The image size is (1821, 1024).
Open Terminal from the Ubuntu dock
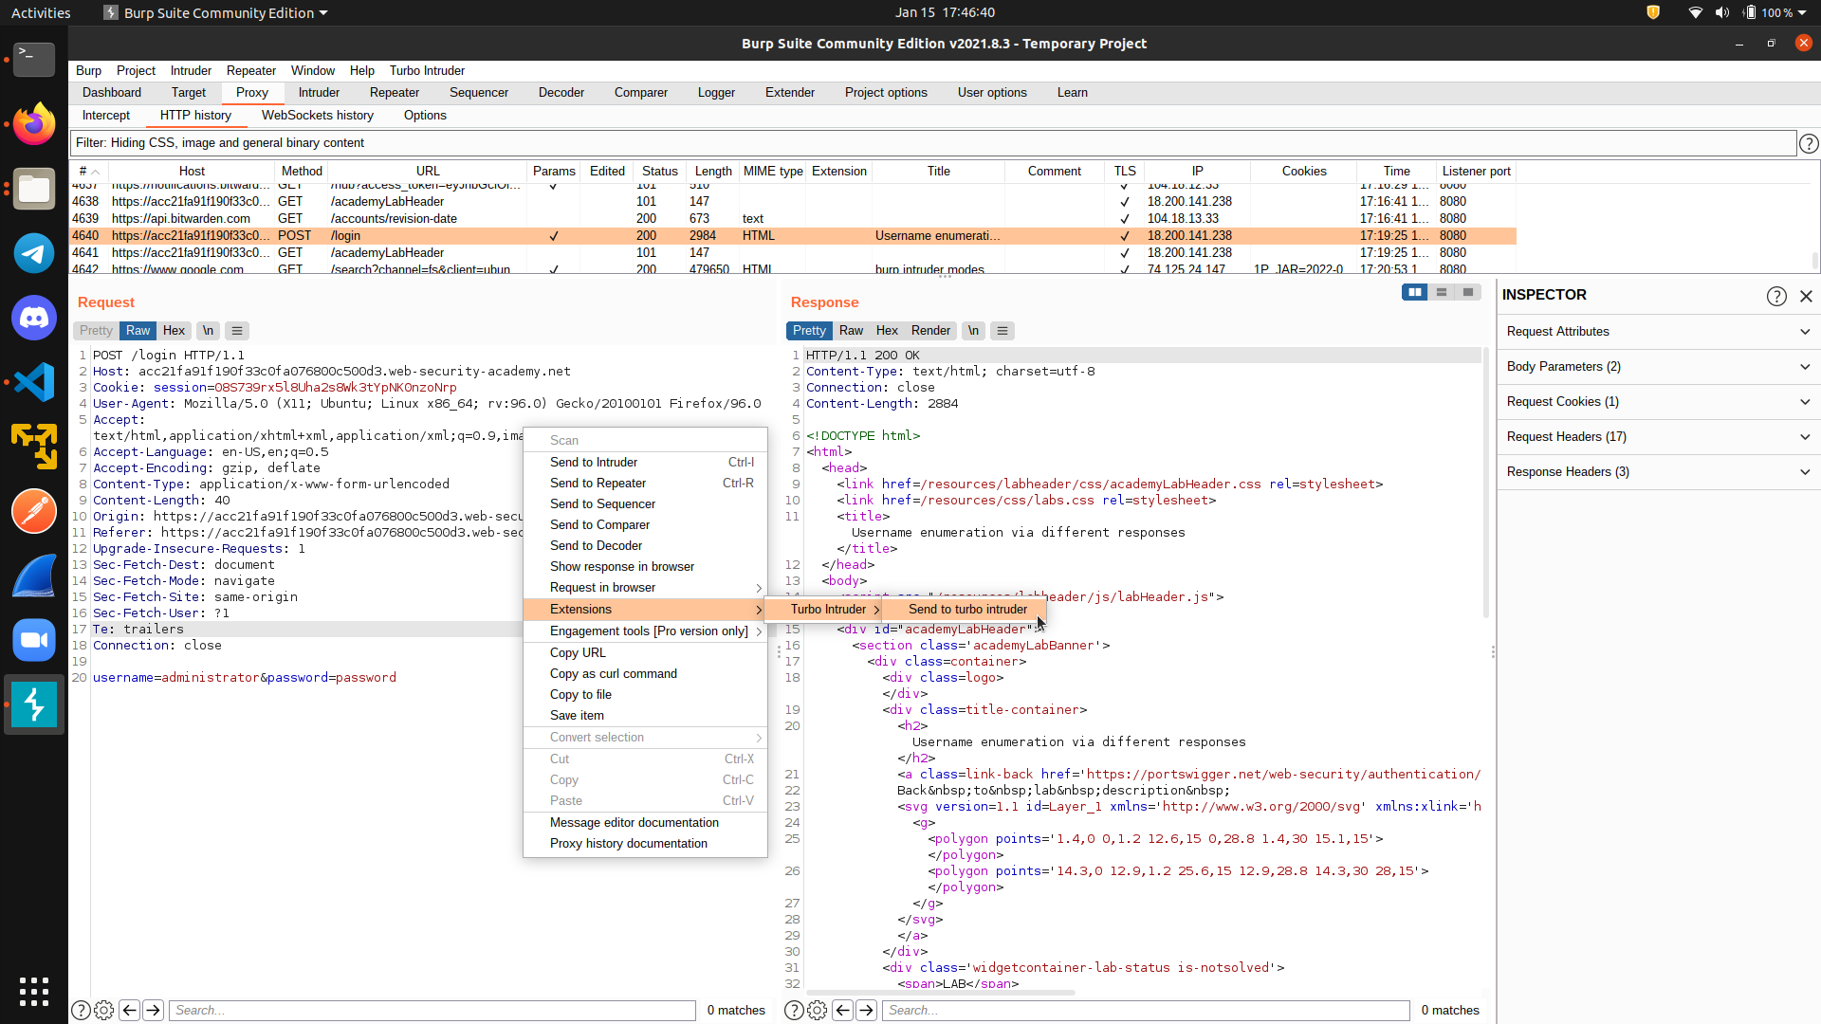34,59
